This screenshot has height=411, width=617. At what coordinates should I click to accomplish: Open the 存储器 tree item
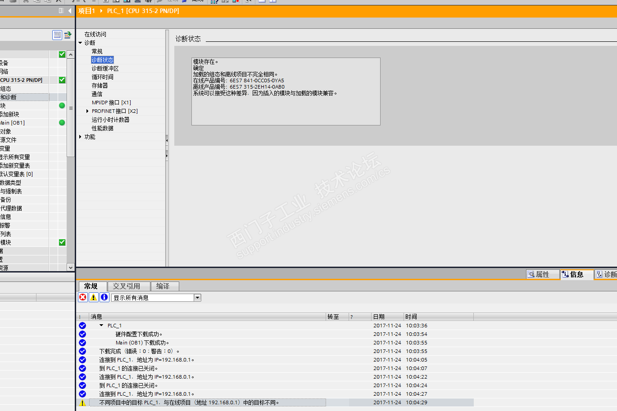pos(100,85)
